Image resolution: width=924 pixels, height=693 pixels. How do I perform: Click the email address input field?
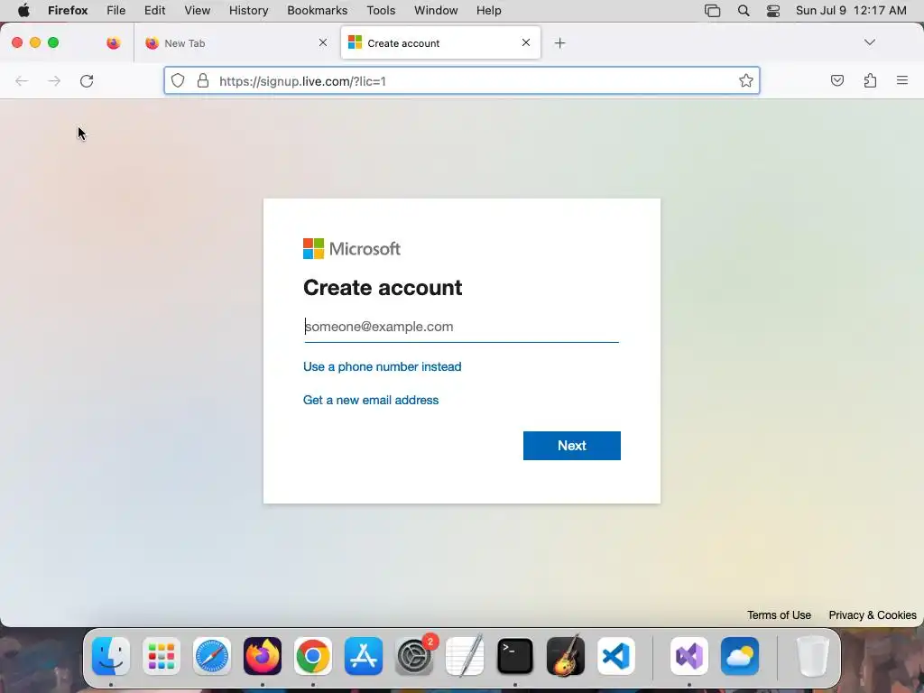[461, 327]
